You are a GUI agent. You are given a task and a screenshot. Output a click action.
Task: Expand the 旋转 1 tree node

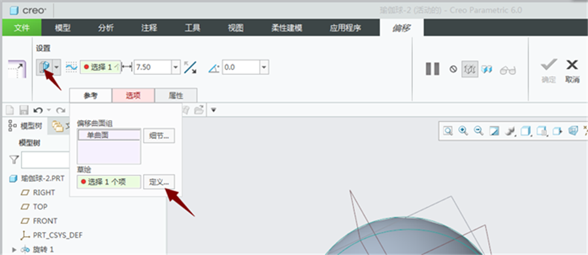[14, 249]
